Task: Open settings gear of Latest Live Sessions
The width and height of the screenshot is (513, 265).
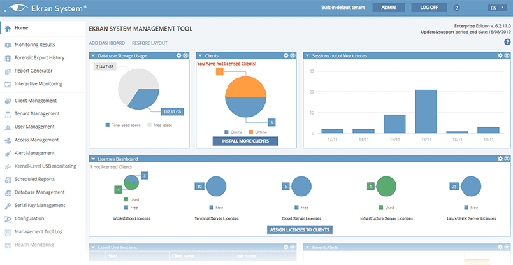Action: 286,247
